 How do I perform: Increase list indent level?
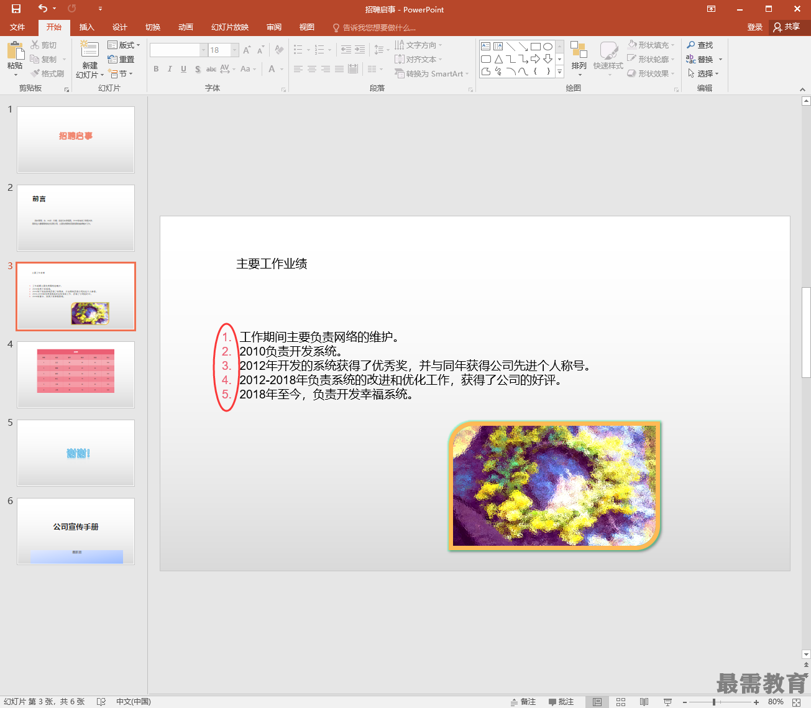[360, 50]
